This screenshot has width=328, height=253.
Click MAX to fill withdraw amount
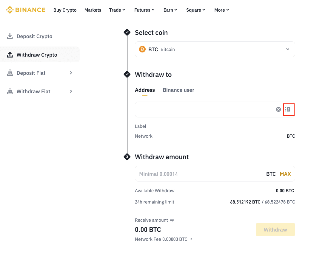(x=285, y=174)
